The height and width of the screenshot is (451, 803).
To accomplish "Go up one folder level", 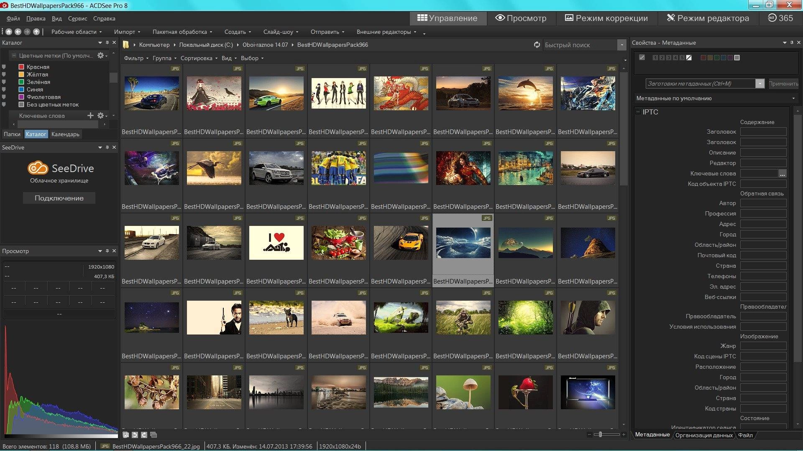I will click(x=36, y=32).
